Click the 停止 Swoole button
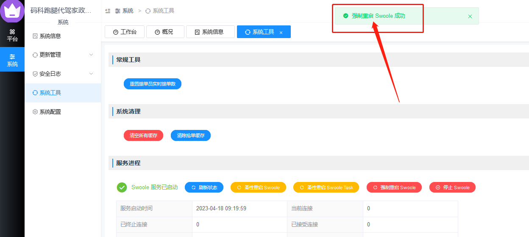The width and height of the screenshot is (529, 237). tap(452, 187)
